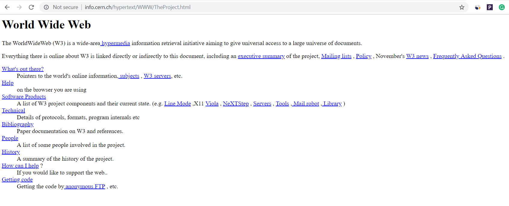Screen dimensions: 509x206
Task: Open the NeXTStep link
Action: 236,104
